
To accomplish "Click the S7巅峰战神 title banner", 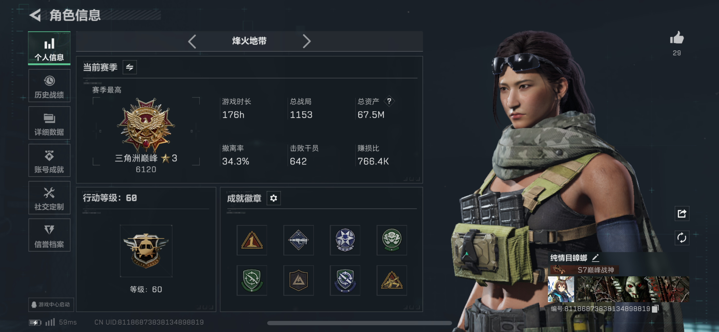I will point(585,270).
